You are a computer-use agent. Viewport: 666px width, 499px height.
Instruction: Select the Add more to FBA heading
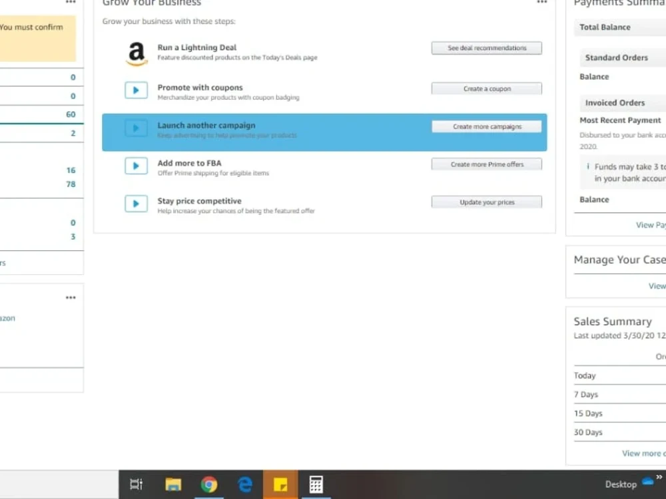[189, 163]
